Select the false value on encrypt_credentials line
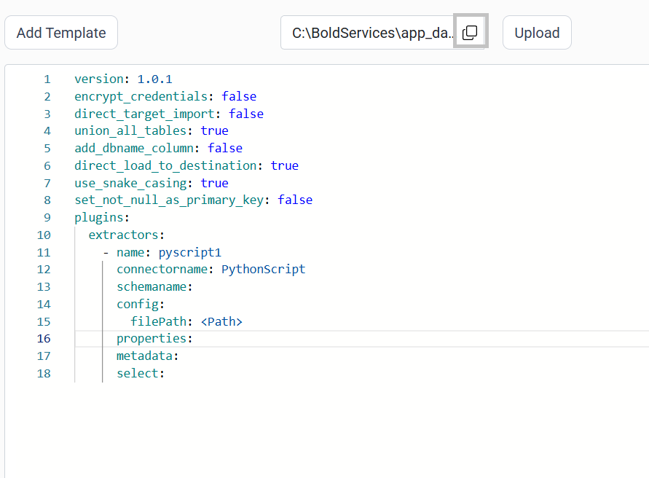The height and width of the screenshot is (478, 649). coord(239,96)
